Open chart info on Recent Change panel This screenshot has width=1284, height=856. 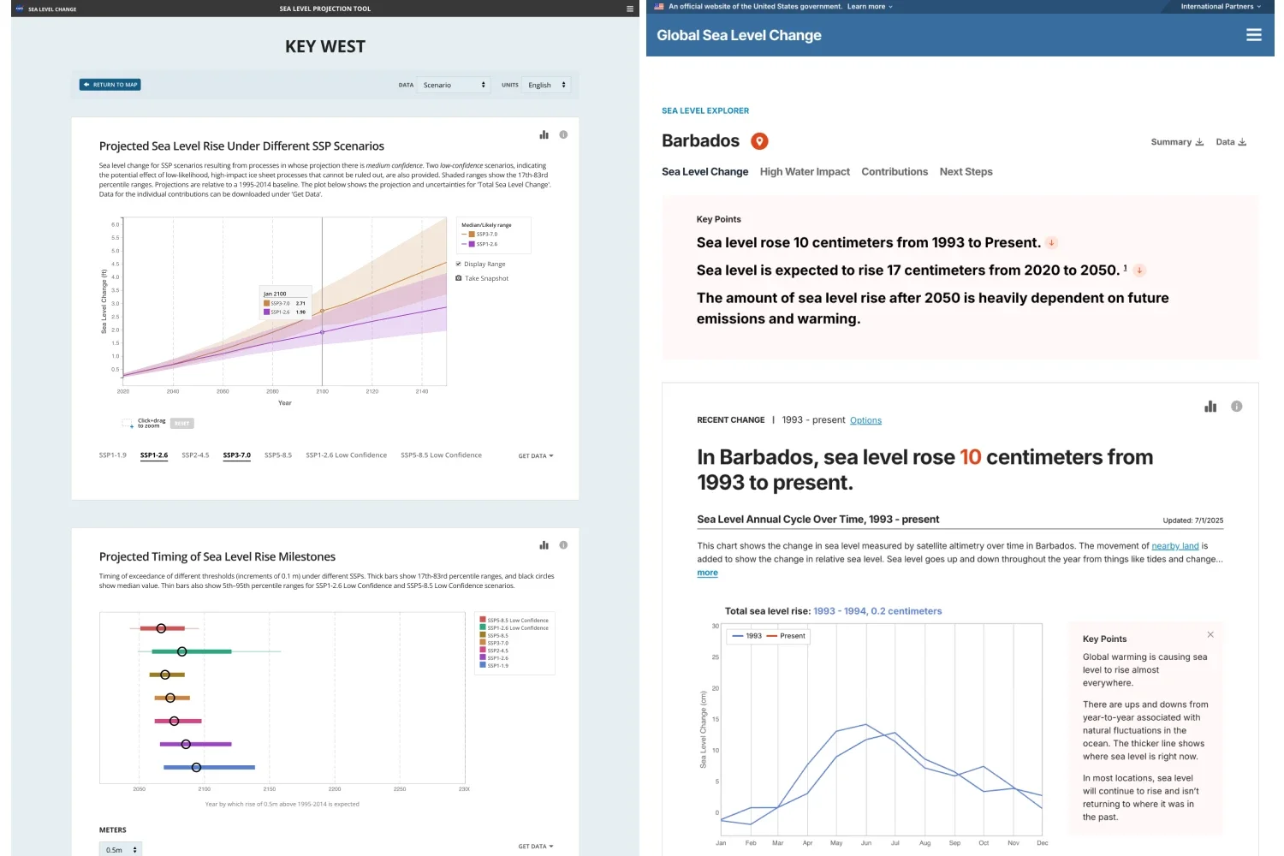pyautogui.click(x=1236, y=407)
